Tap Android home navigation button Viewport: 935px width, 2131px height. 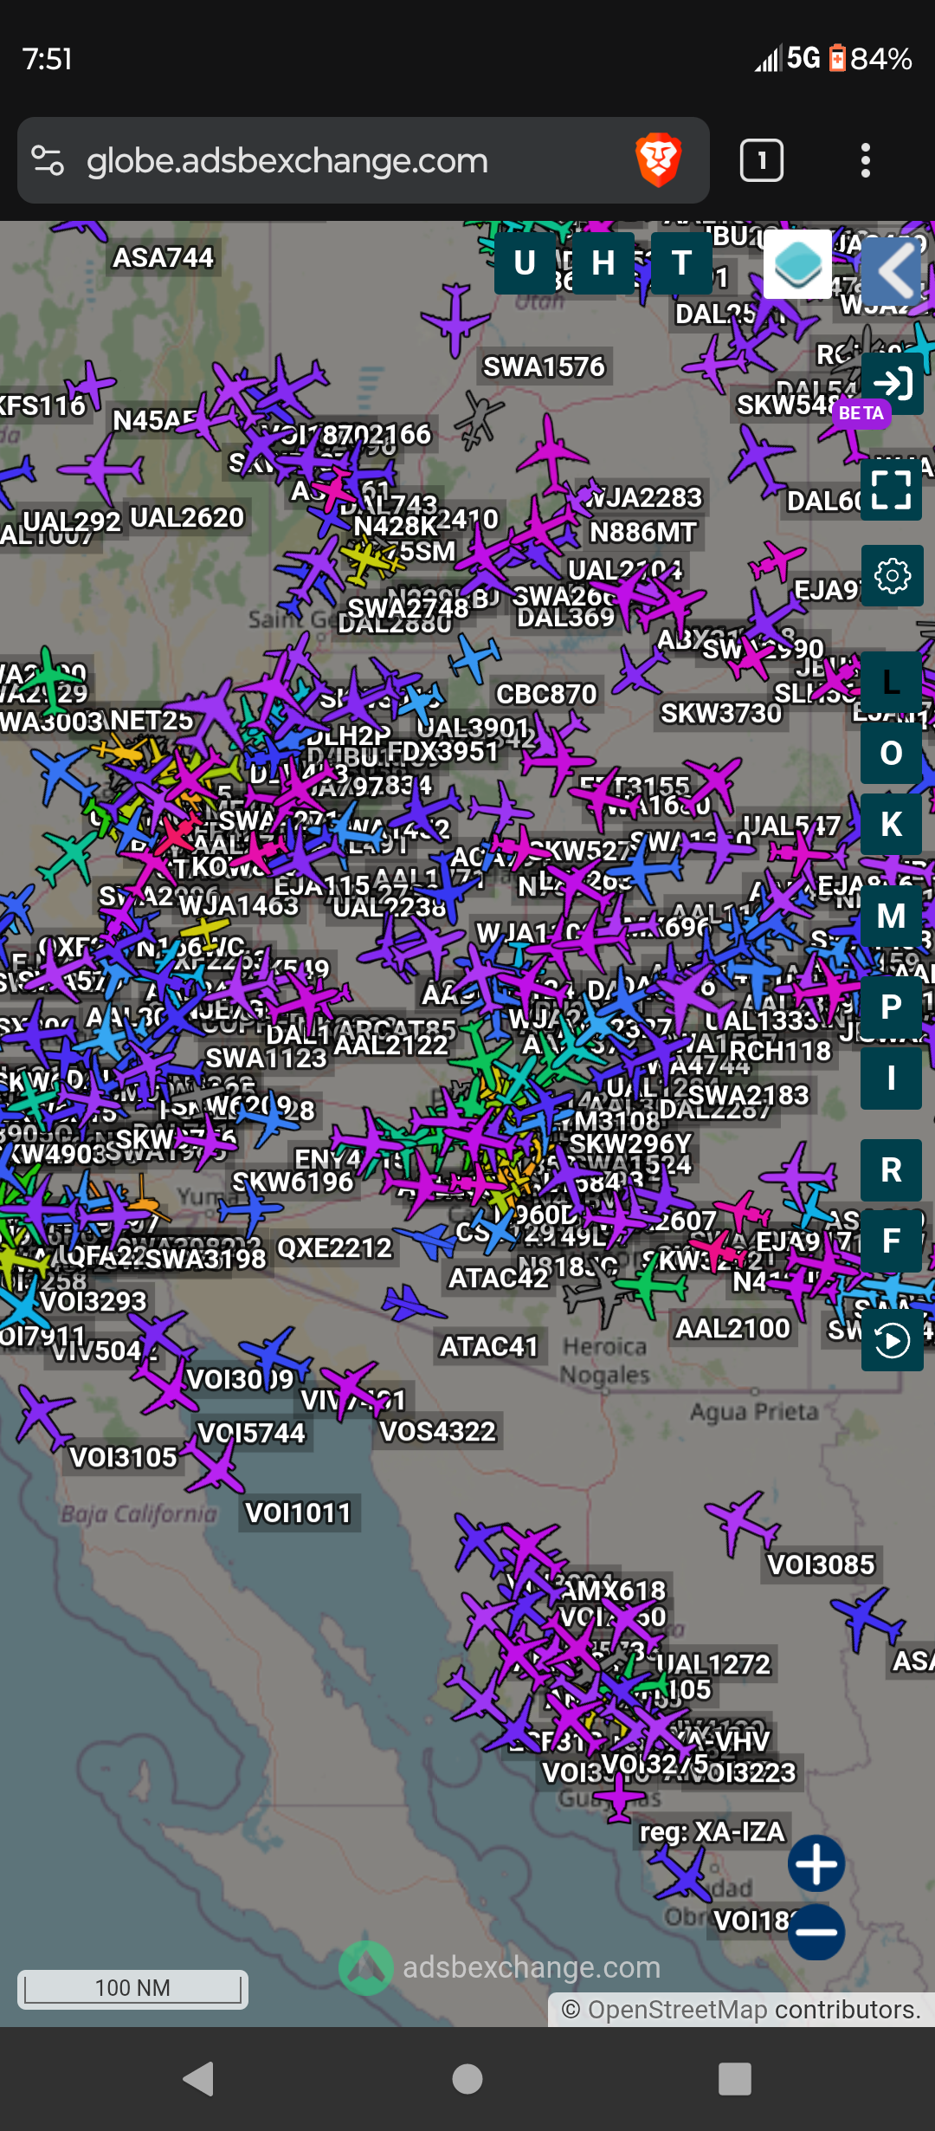point(467,2078)
